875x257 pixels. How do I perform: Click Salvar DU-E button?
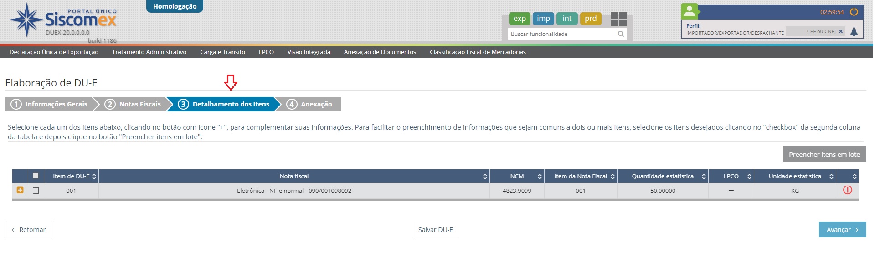(x=435, y=230)
